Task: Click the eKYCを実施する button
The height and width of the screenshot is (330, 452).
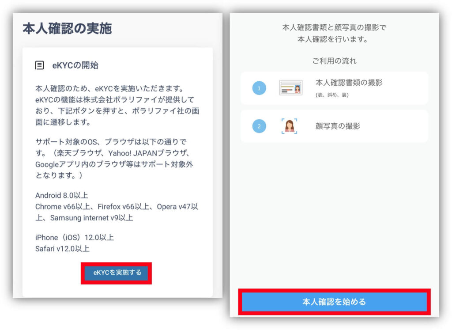Action: 116,273
